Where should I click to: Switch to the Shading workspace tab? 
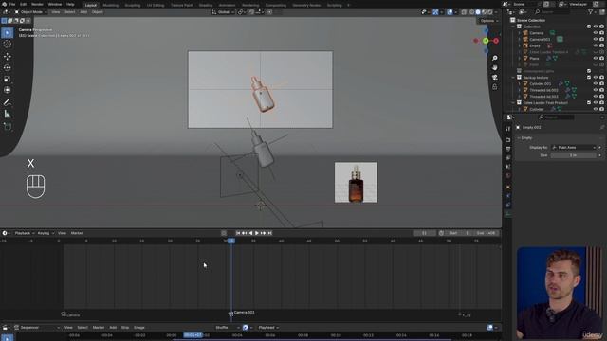coord(206,5)
